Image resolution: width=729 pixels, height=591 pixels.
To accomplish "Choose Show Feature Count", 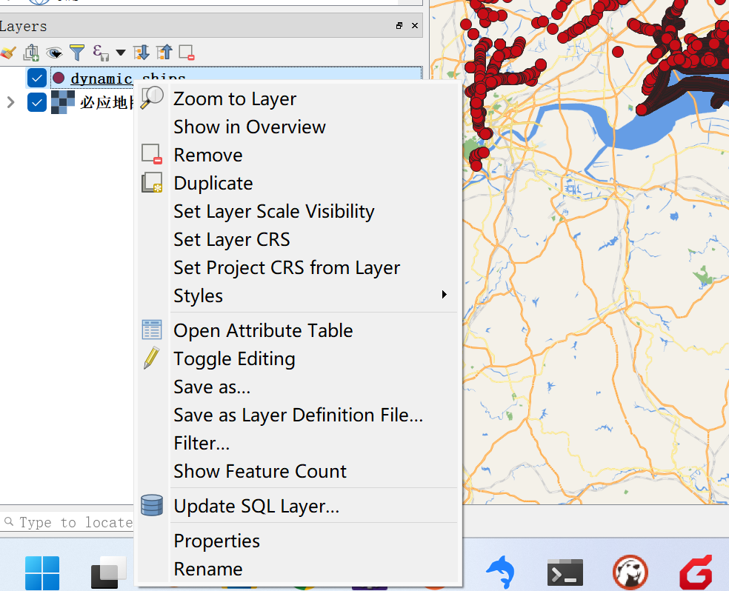I will tap(298, 471).
